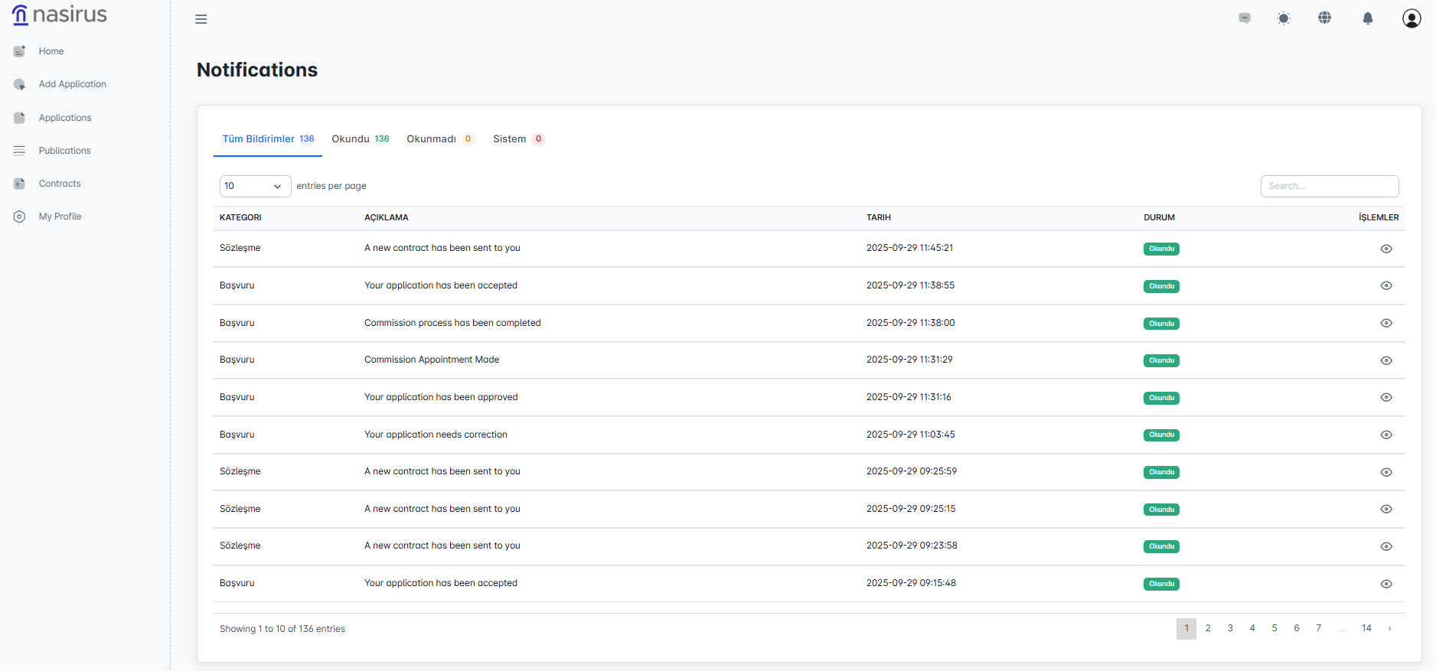Open the chat messages icon
This screenshot has width=1436, height=671.
click(x=1245, y=18)
